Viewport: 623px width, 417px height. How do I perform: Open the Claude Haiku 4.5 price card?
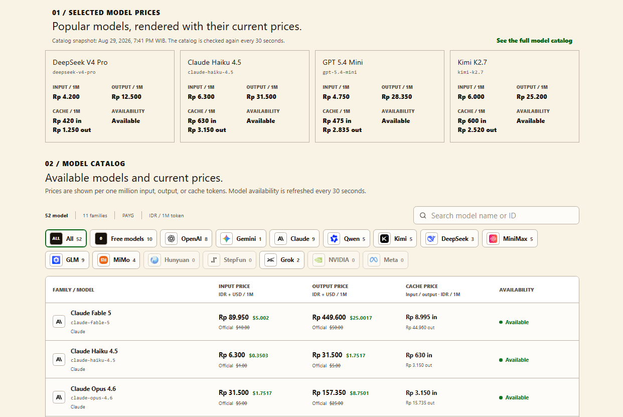tap(245, 96)
